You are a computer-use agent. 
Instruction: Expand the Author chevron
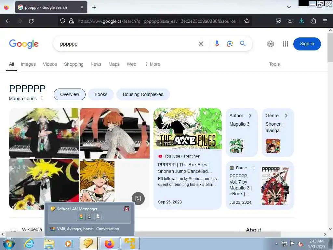point(250,116)
